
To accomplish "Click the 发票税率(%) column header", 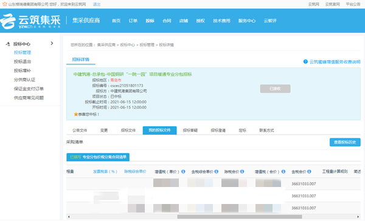I will (x=105, y=171).
